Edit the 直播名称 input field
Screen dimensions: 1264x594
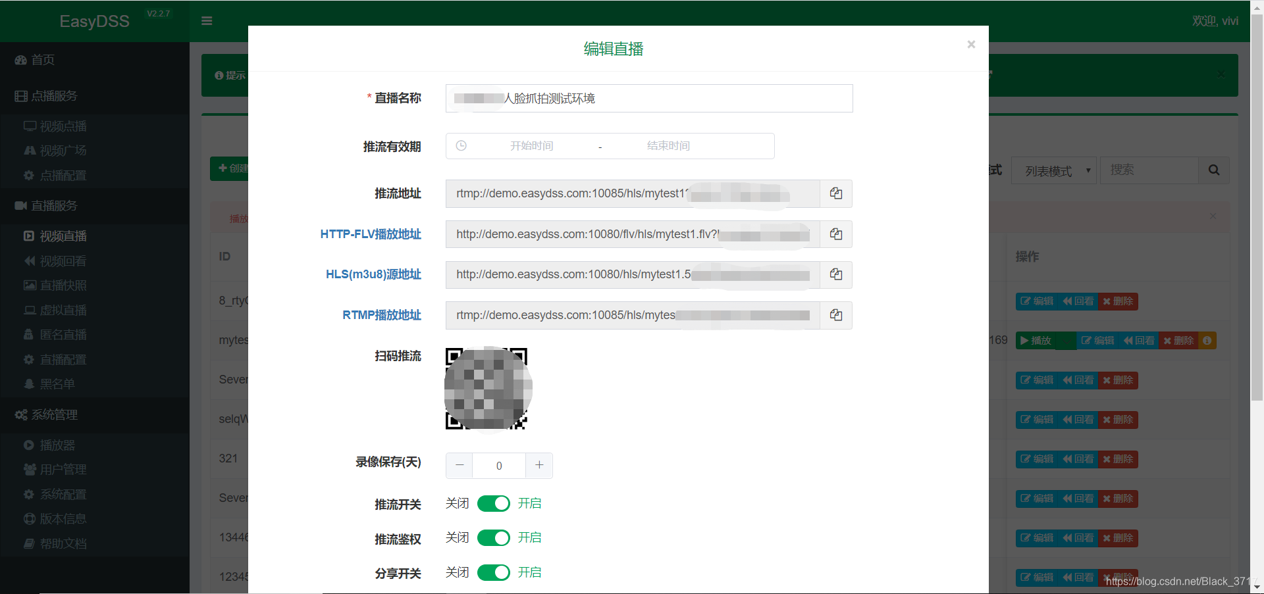coord(649,99)
